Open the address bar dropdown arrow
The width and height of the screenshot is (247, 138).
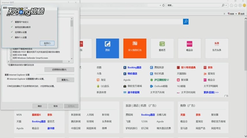(x=160, y=5)
